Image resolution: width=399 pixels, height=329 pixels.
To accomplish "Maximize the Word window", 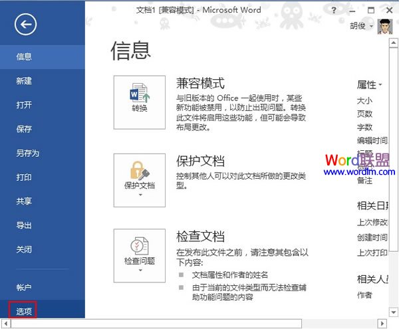I will tap(371, 10).
